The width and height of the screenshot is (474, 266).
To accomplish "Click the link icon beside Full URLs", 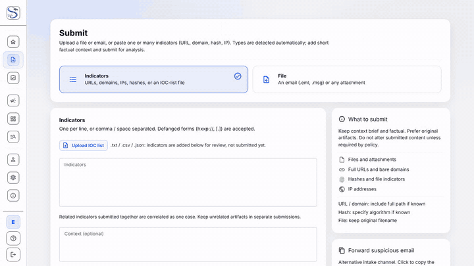I will pos(342,169).
